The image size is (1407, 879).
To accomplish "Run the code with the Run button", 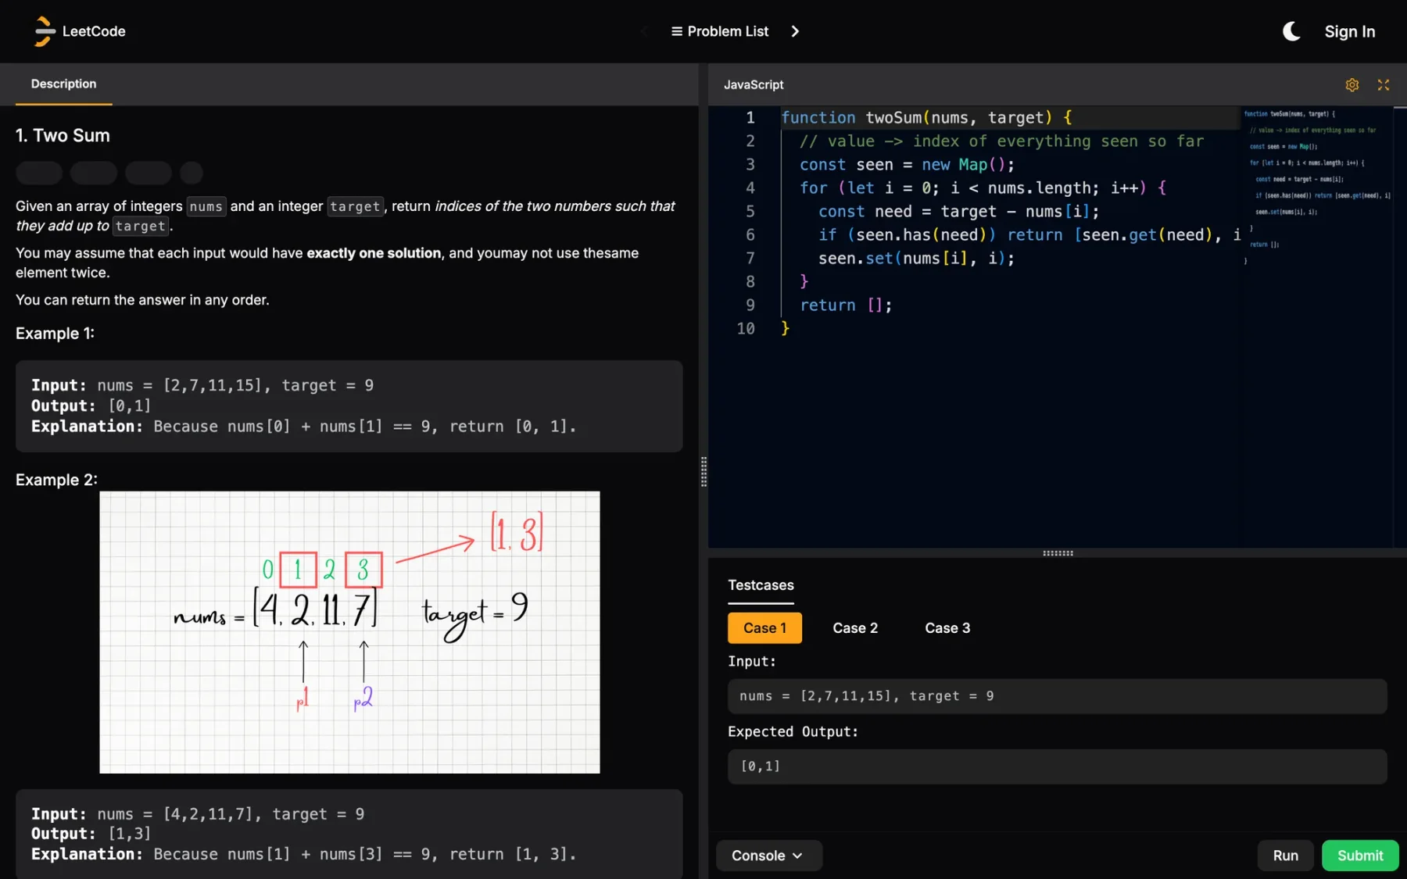I will pyautogui.click(x=1285, y=856).
